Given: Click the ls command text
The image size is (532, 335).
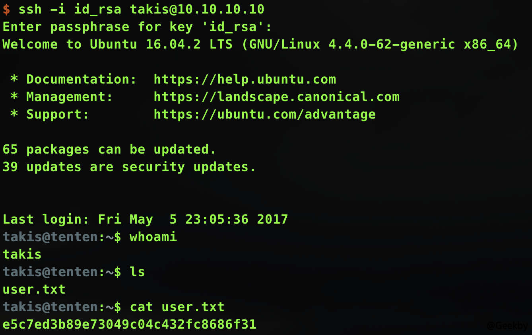Looking at the screenshot, I should click(x=137, y=272).
